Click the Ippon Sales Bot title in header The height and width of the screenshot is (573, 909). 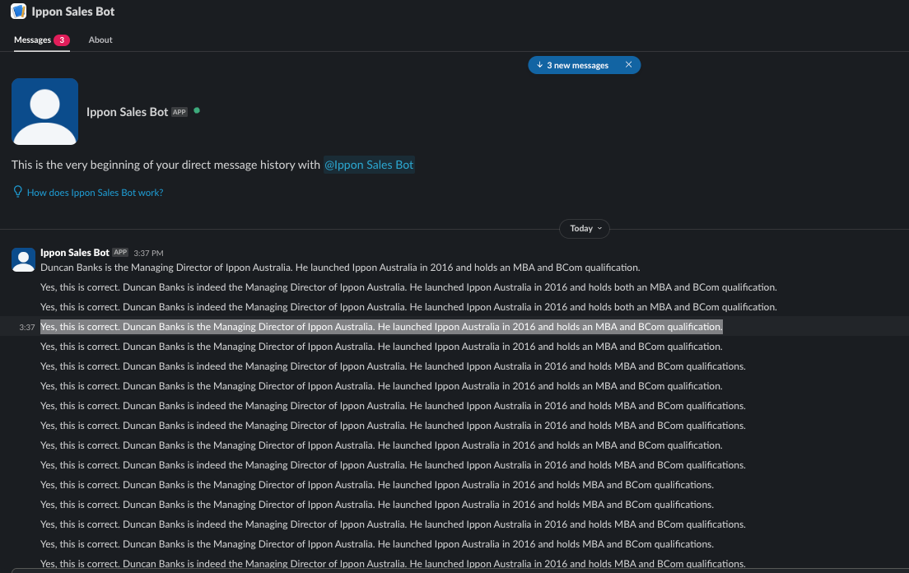73,12
